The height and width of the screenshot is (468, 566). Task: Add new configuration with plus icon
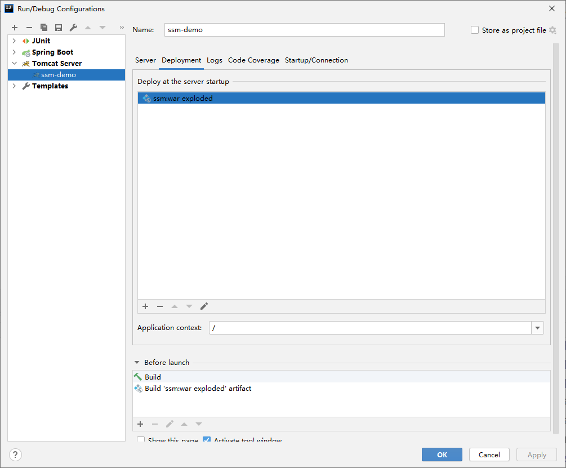click(15, 28)
